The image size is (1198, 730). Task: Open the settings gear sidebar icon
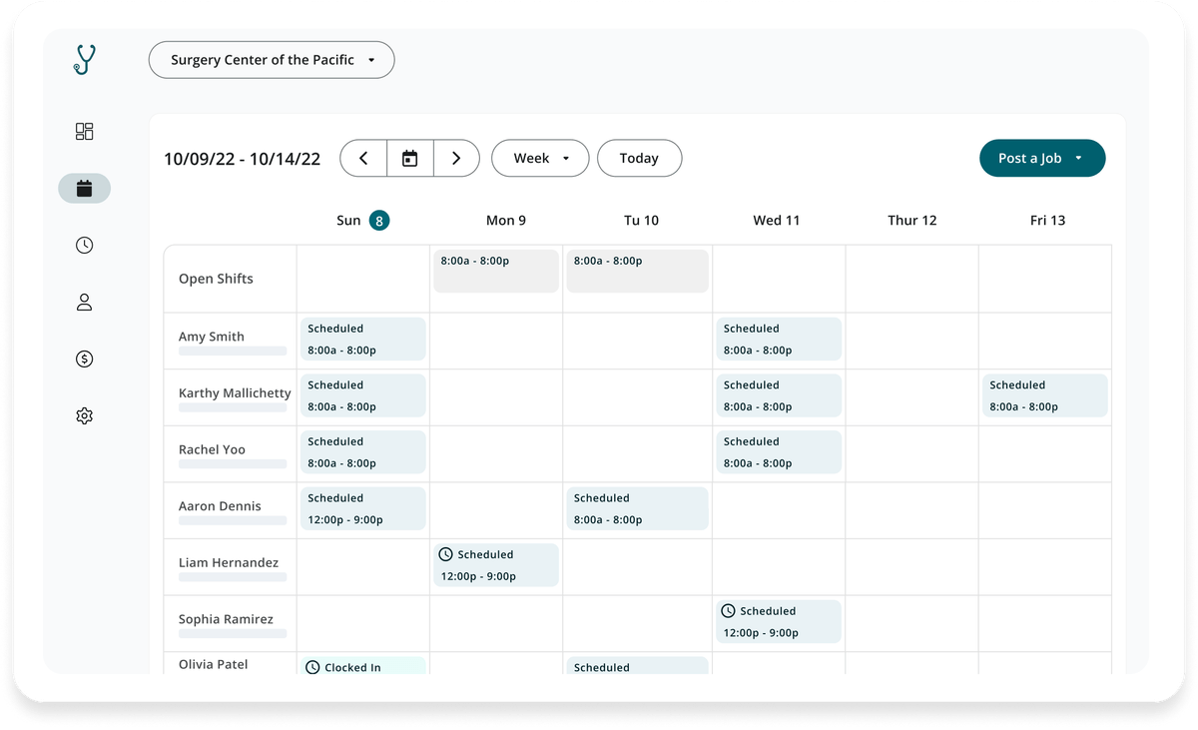tap(85, 416)
